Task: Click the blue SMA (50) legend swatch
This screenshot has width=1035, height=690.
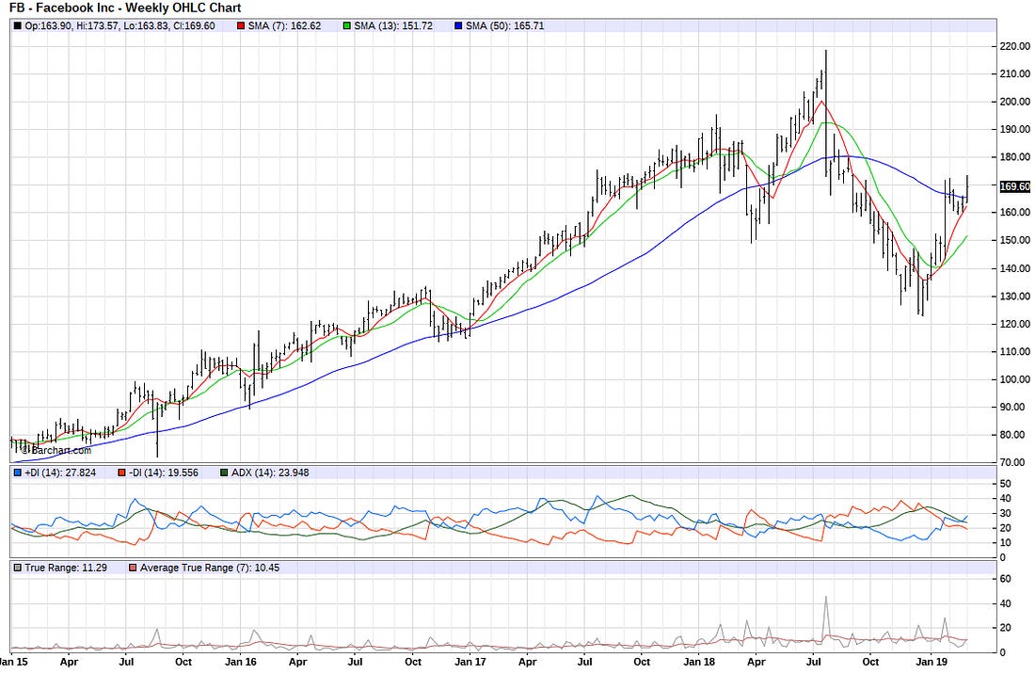Action: coord(458,25)
